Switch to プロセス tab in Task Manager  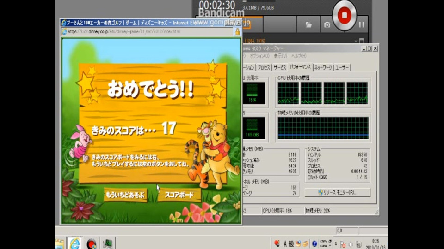pyautogui.click(x=264, y=67)
